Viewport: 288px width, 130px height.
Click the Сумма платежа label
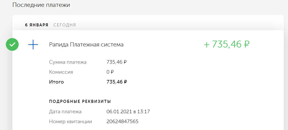pyautogui.click(x=68, y=62)
